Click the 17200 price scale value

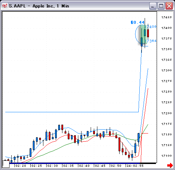pyautogui.click(x=167, y=113)
